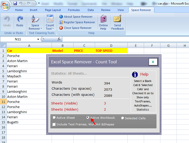Click the blue Help info icon
The height and width of the screenshot is (143, 189).
[x=135, y=75]
